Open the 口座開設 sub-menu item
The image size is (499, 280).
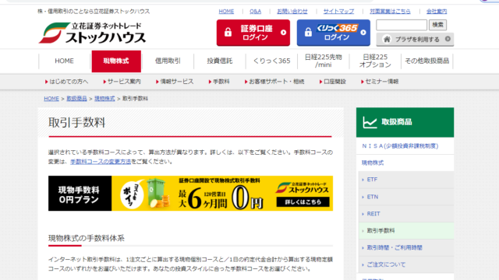(x=333, y=82)
